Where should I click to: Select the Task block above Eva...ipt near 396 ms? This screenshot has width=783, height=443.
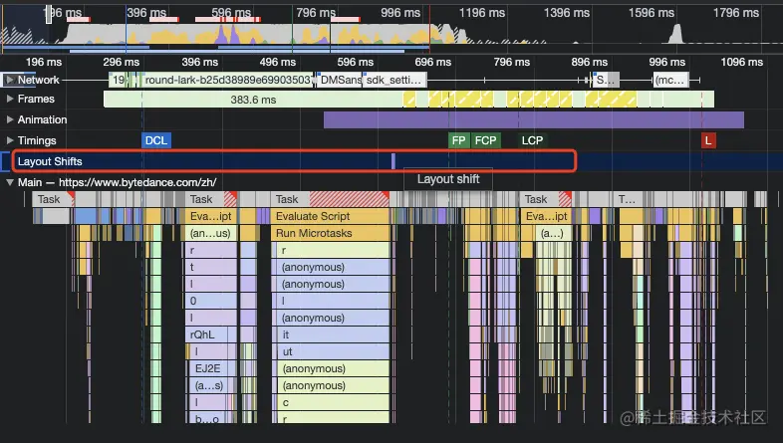point(211,199)
